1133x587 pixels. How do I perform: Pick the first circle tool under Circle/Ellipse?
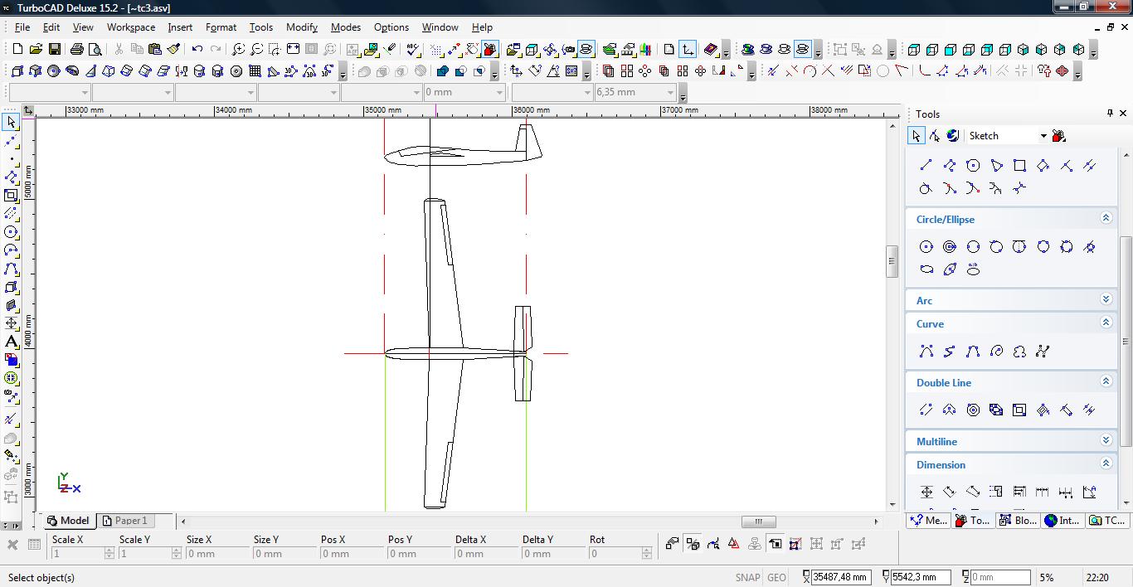[926, 247]
